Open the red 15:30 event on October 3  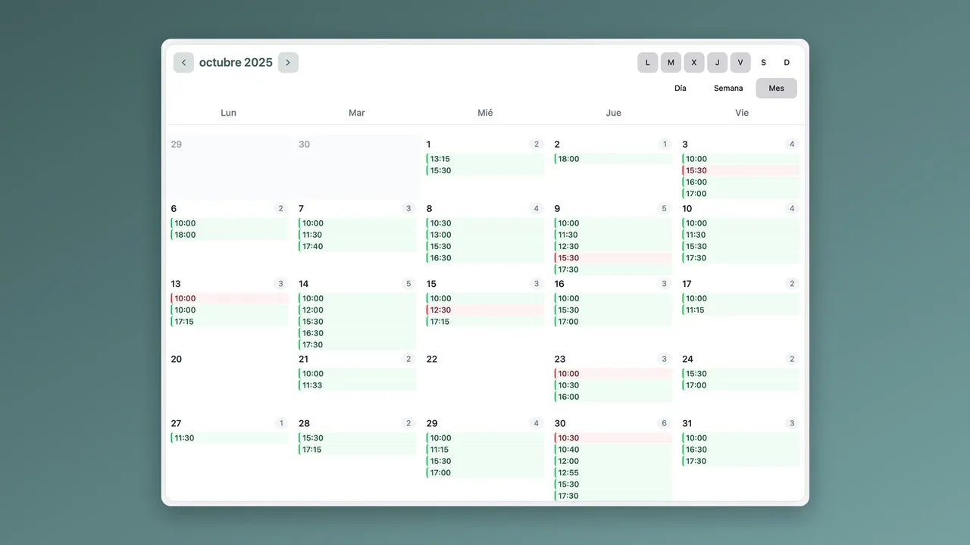(741, 170)
